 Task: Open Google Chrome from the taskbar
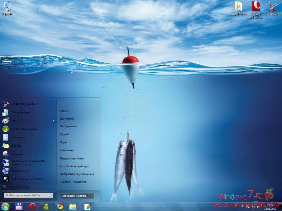pyautogui.click(x=60, y=207)
